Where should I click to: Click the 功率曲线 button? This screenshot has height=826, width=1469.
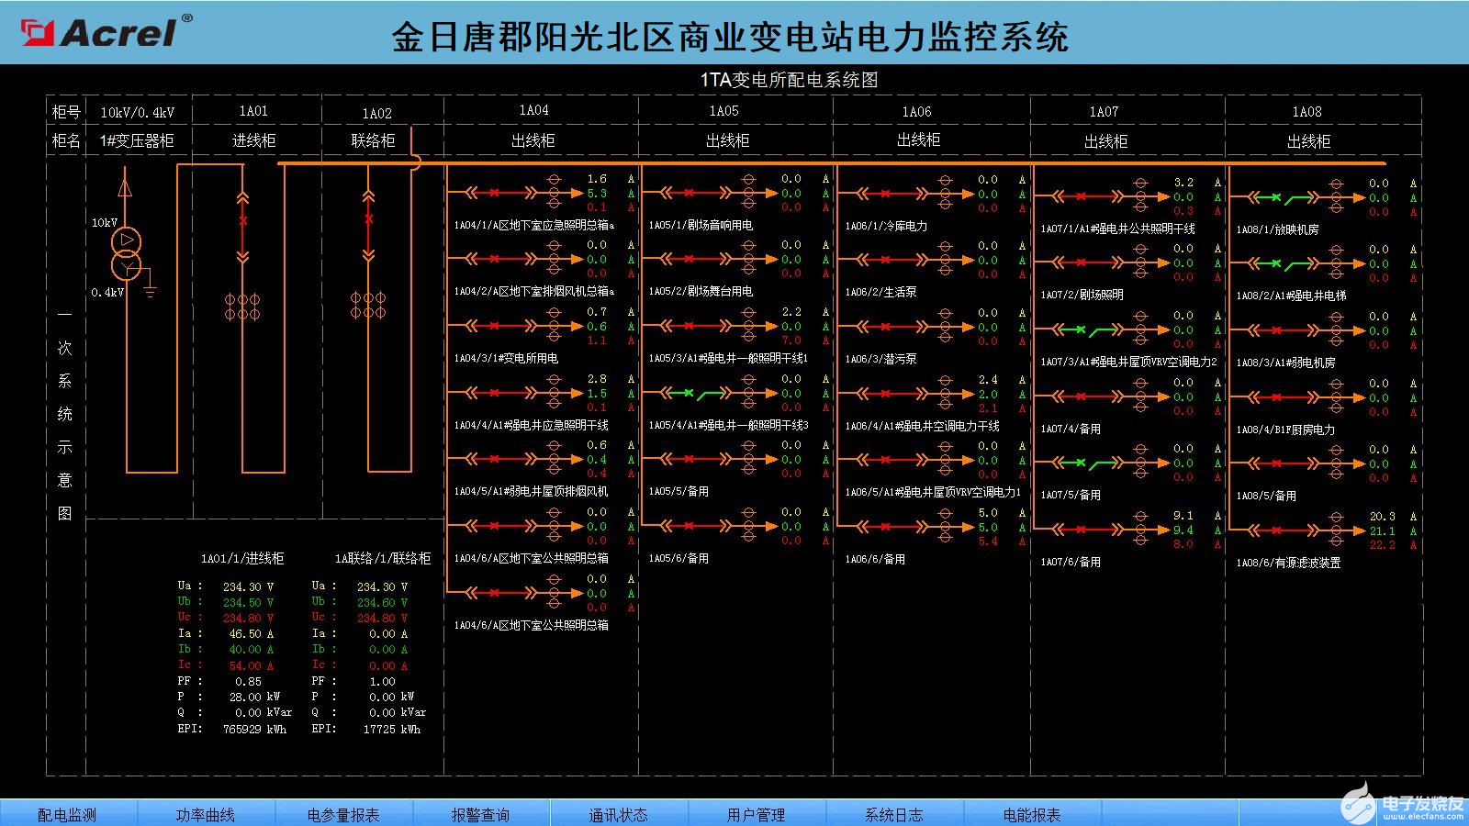click(x=206, y=813)
